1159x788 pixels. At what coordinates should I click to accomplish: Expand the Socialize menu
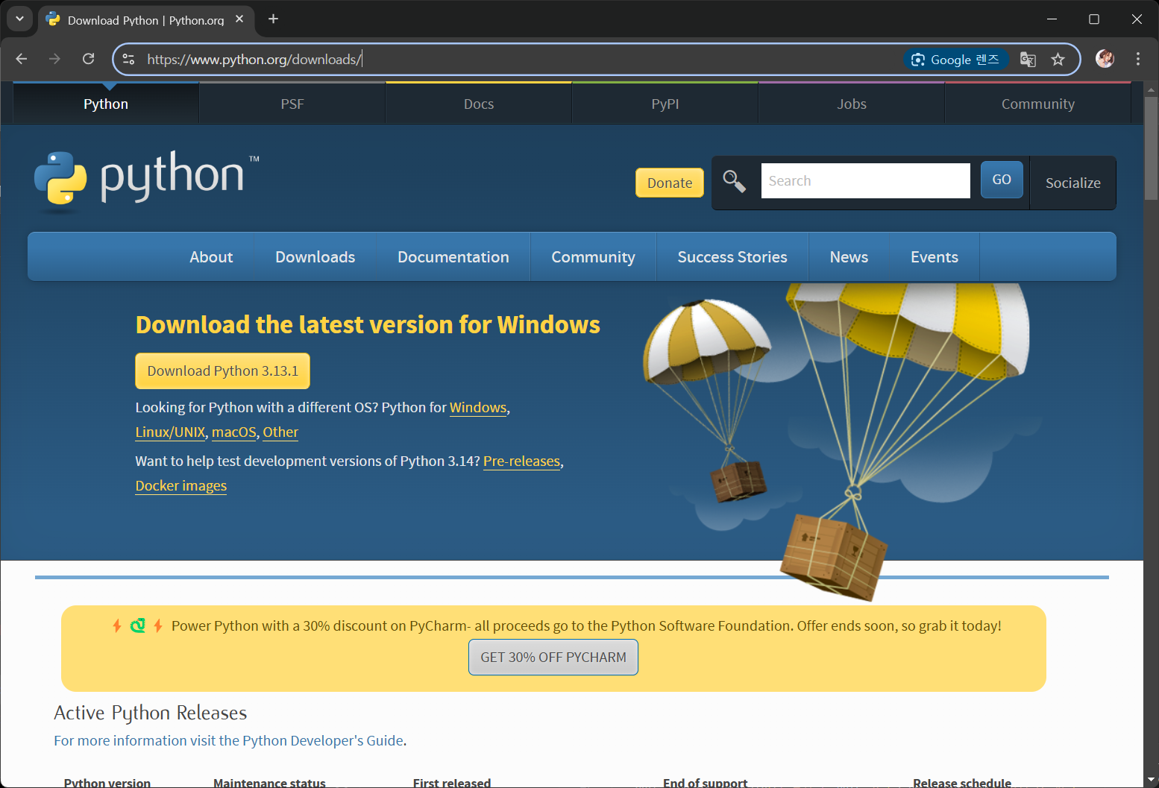(x=1073, y=183)
